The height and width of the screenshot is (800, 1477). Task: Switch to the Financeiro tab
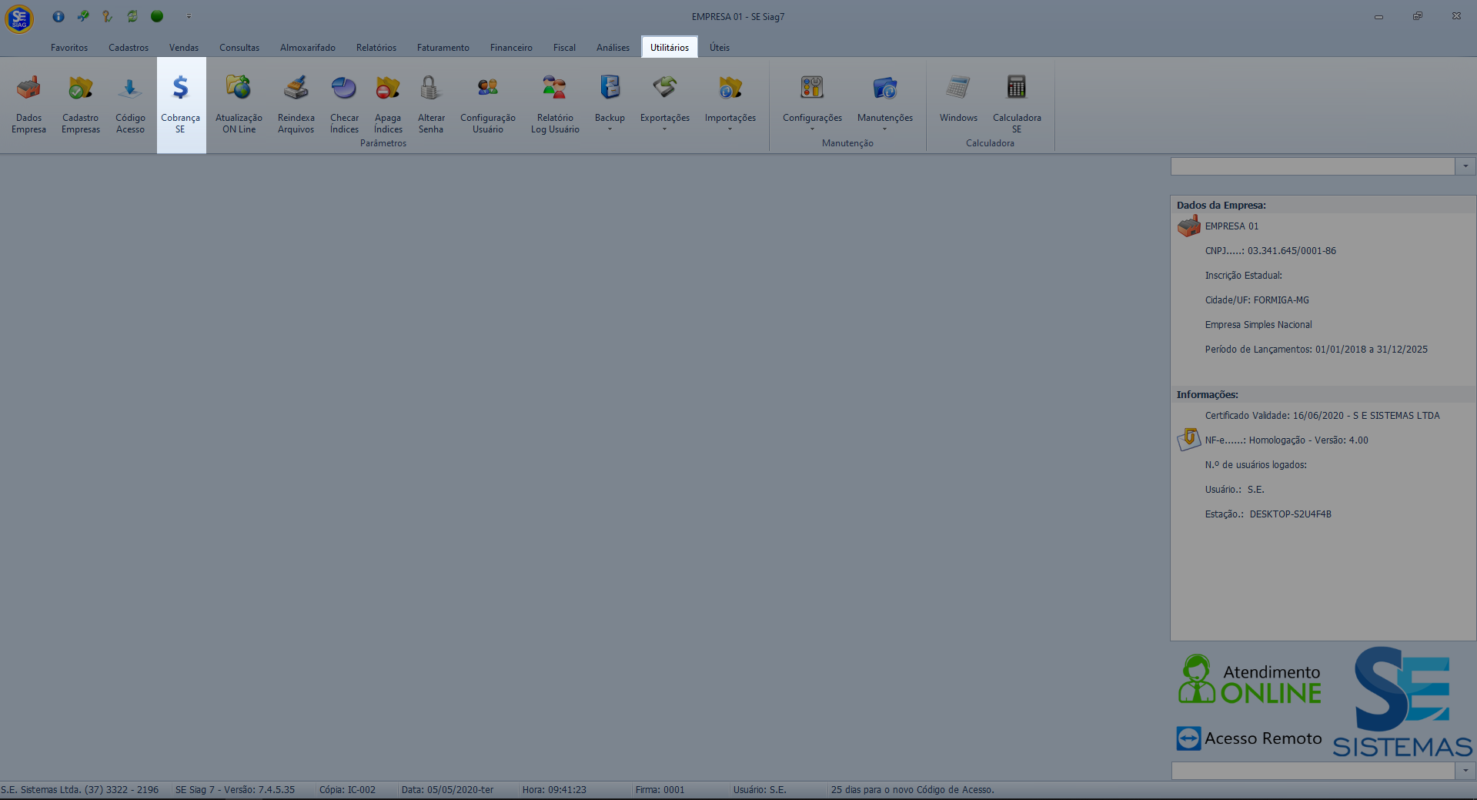[x=511, y=48]
